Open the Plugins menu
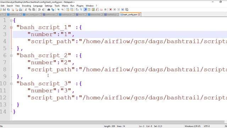The width and height of the screenshot is (227, 128). tap(80, 6)
